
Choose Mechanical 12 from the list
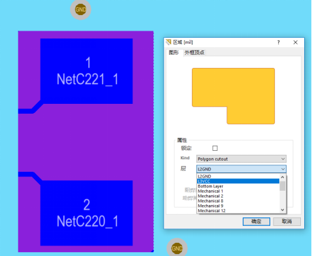[x=238, y=211]
